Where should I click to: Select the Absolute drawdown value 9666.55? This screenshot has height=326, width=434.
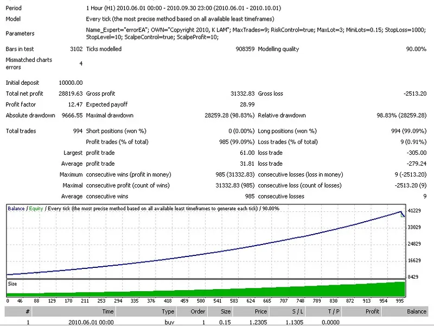pos(72,115)
